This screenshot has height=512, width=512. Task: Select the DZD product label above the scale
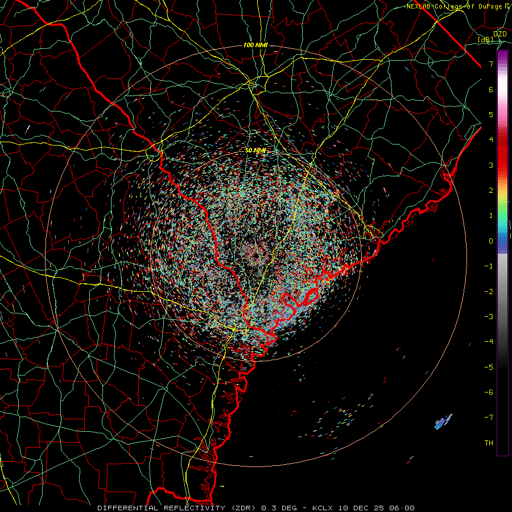click(x=500, y=34)
